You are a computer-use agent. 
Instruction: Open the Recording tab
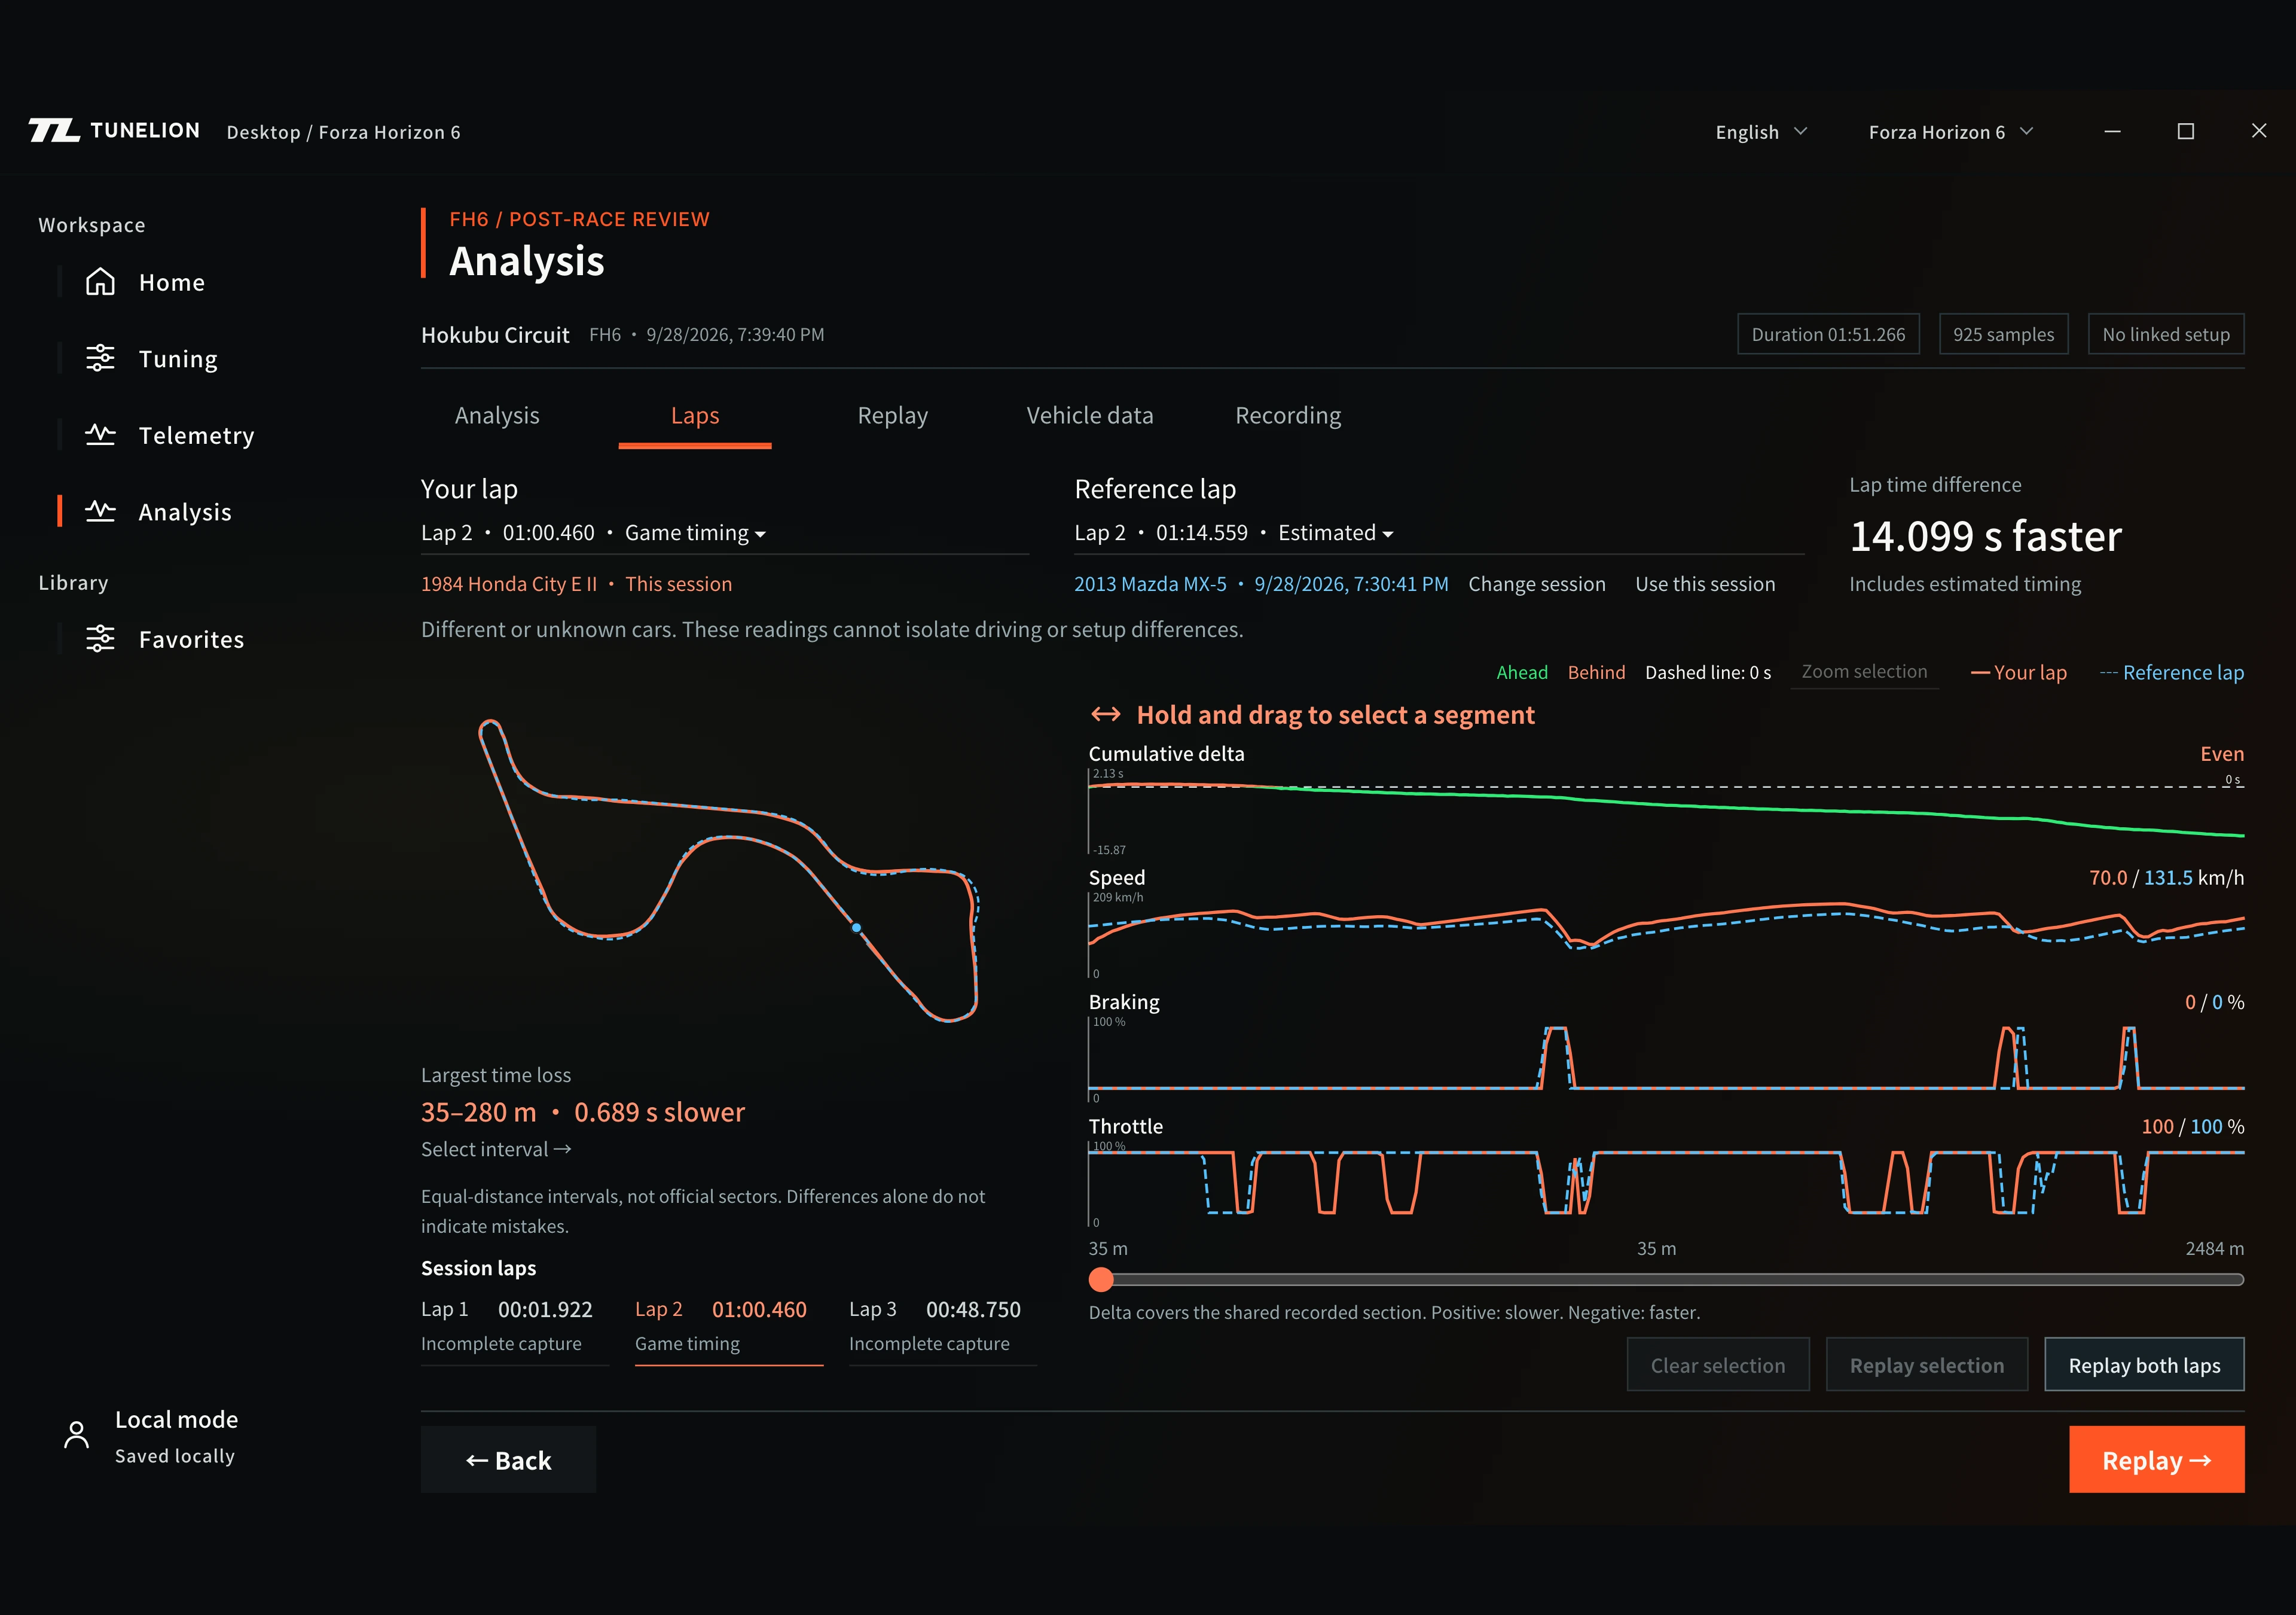point(1288,415)
